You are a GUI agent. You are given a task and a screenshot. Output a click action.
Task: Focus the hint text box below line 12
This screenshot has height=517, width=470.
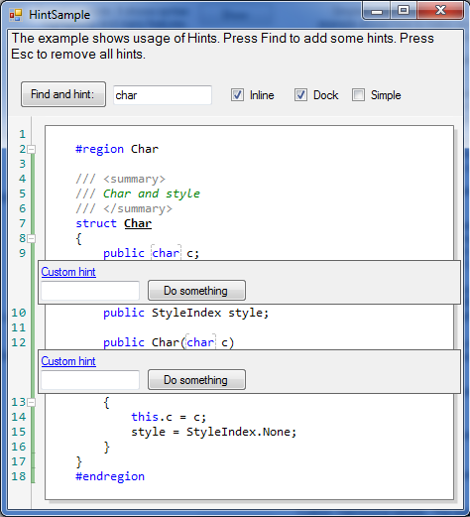point(90,380)
